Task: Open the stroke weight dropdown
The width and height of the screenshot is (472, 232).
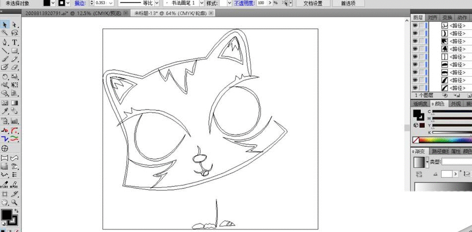Action: [x=112, y=3]
